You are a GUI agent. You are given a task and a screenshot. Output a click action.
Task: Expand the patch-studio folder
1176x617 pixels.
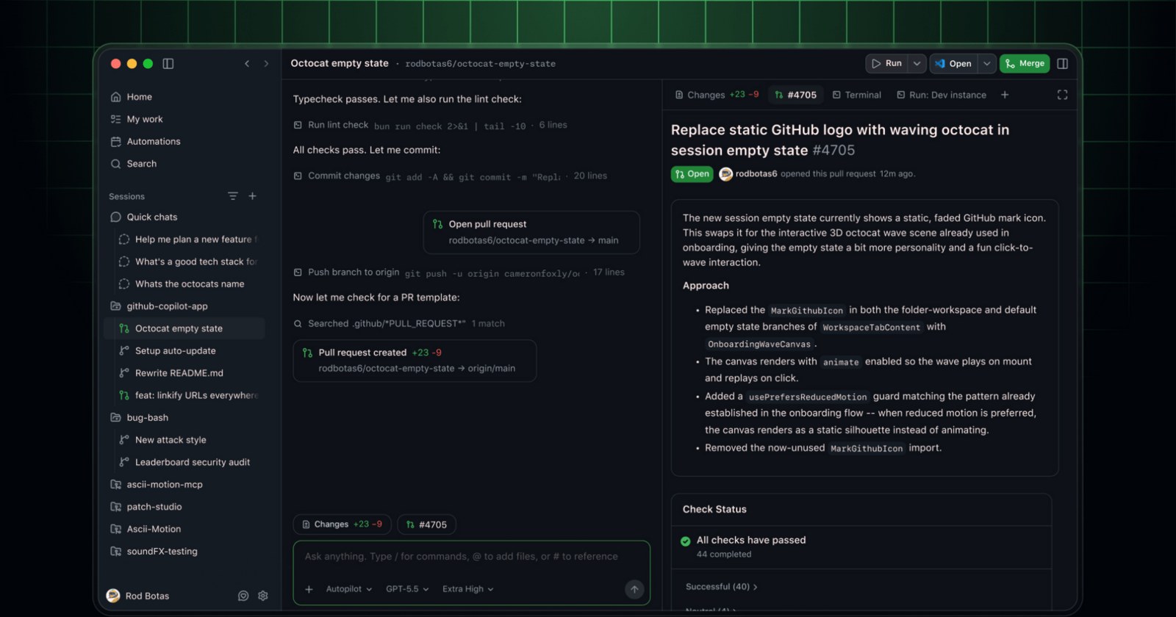point(146,507)
